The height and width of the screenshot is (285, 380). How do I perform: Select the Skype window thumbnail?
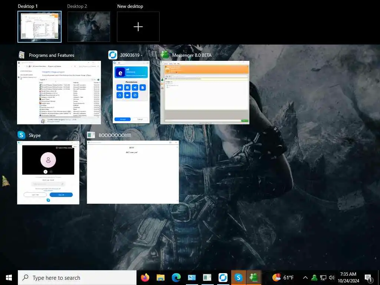[x=48, y=173]
